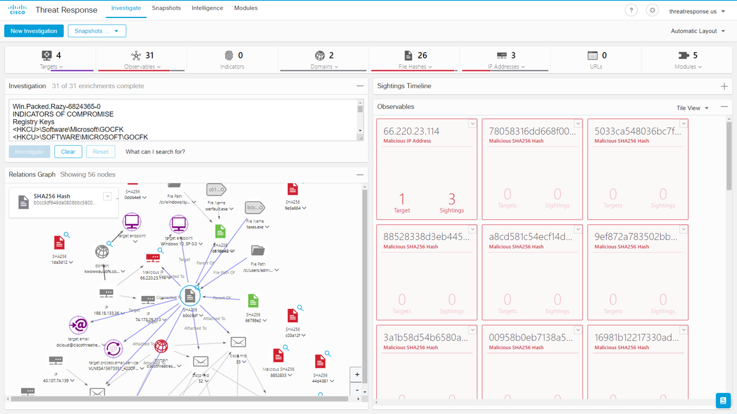
Task: Select the Targets icon in the summary bar
Action: point(47,55)
